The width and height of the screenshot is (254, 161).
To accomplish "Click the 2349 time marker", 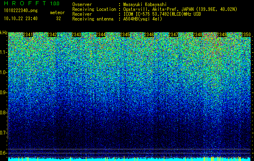I will coord(222,35).
